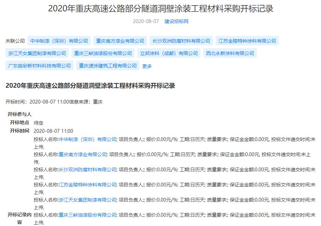Open the 浙江天女集团制漆有限公司 company tag
The width and height of the screenshot is (321, 226).
click(37, 53)
